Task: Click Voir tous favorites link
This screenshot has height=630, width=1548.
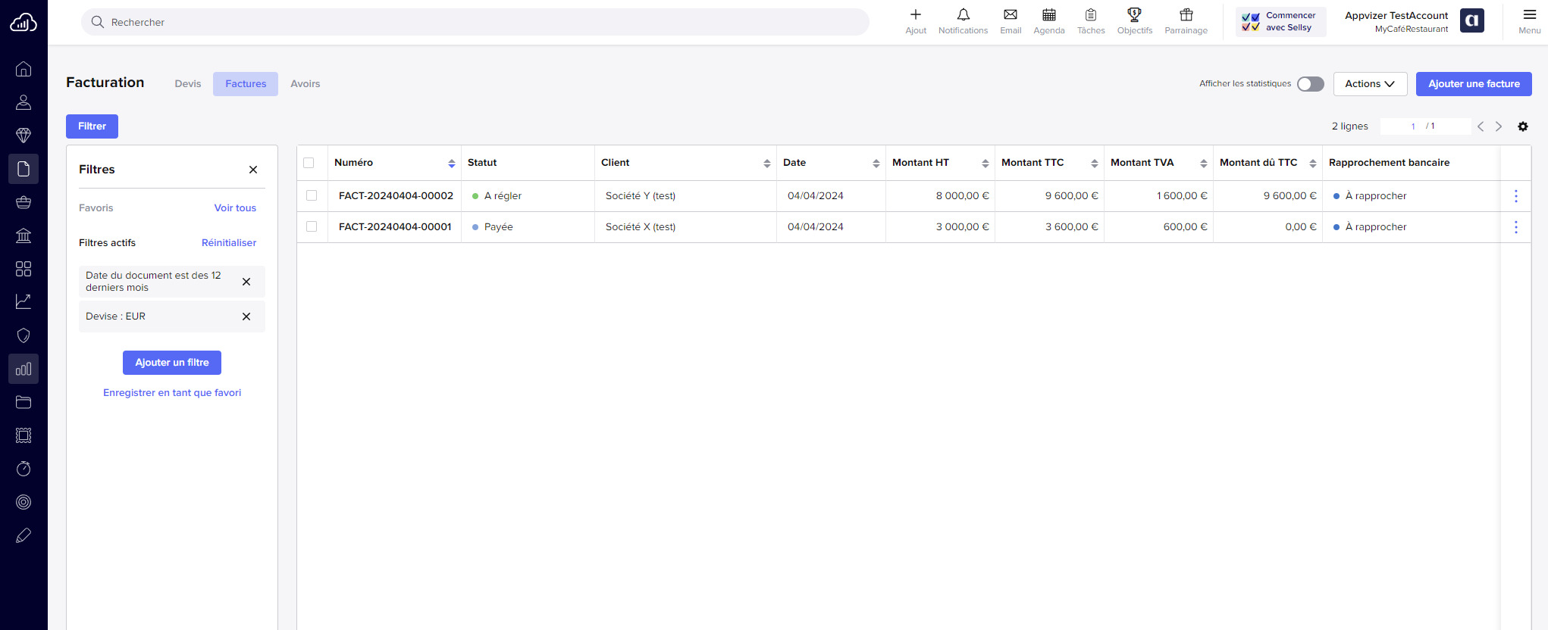Action: pos(235,208)
